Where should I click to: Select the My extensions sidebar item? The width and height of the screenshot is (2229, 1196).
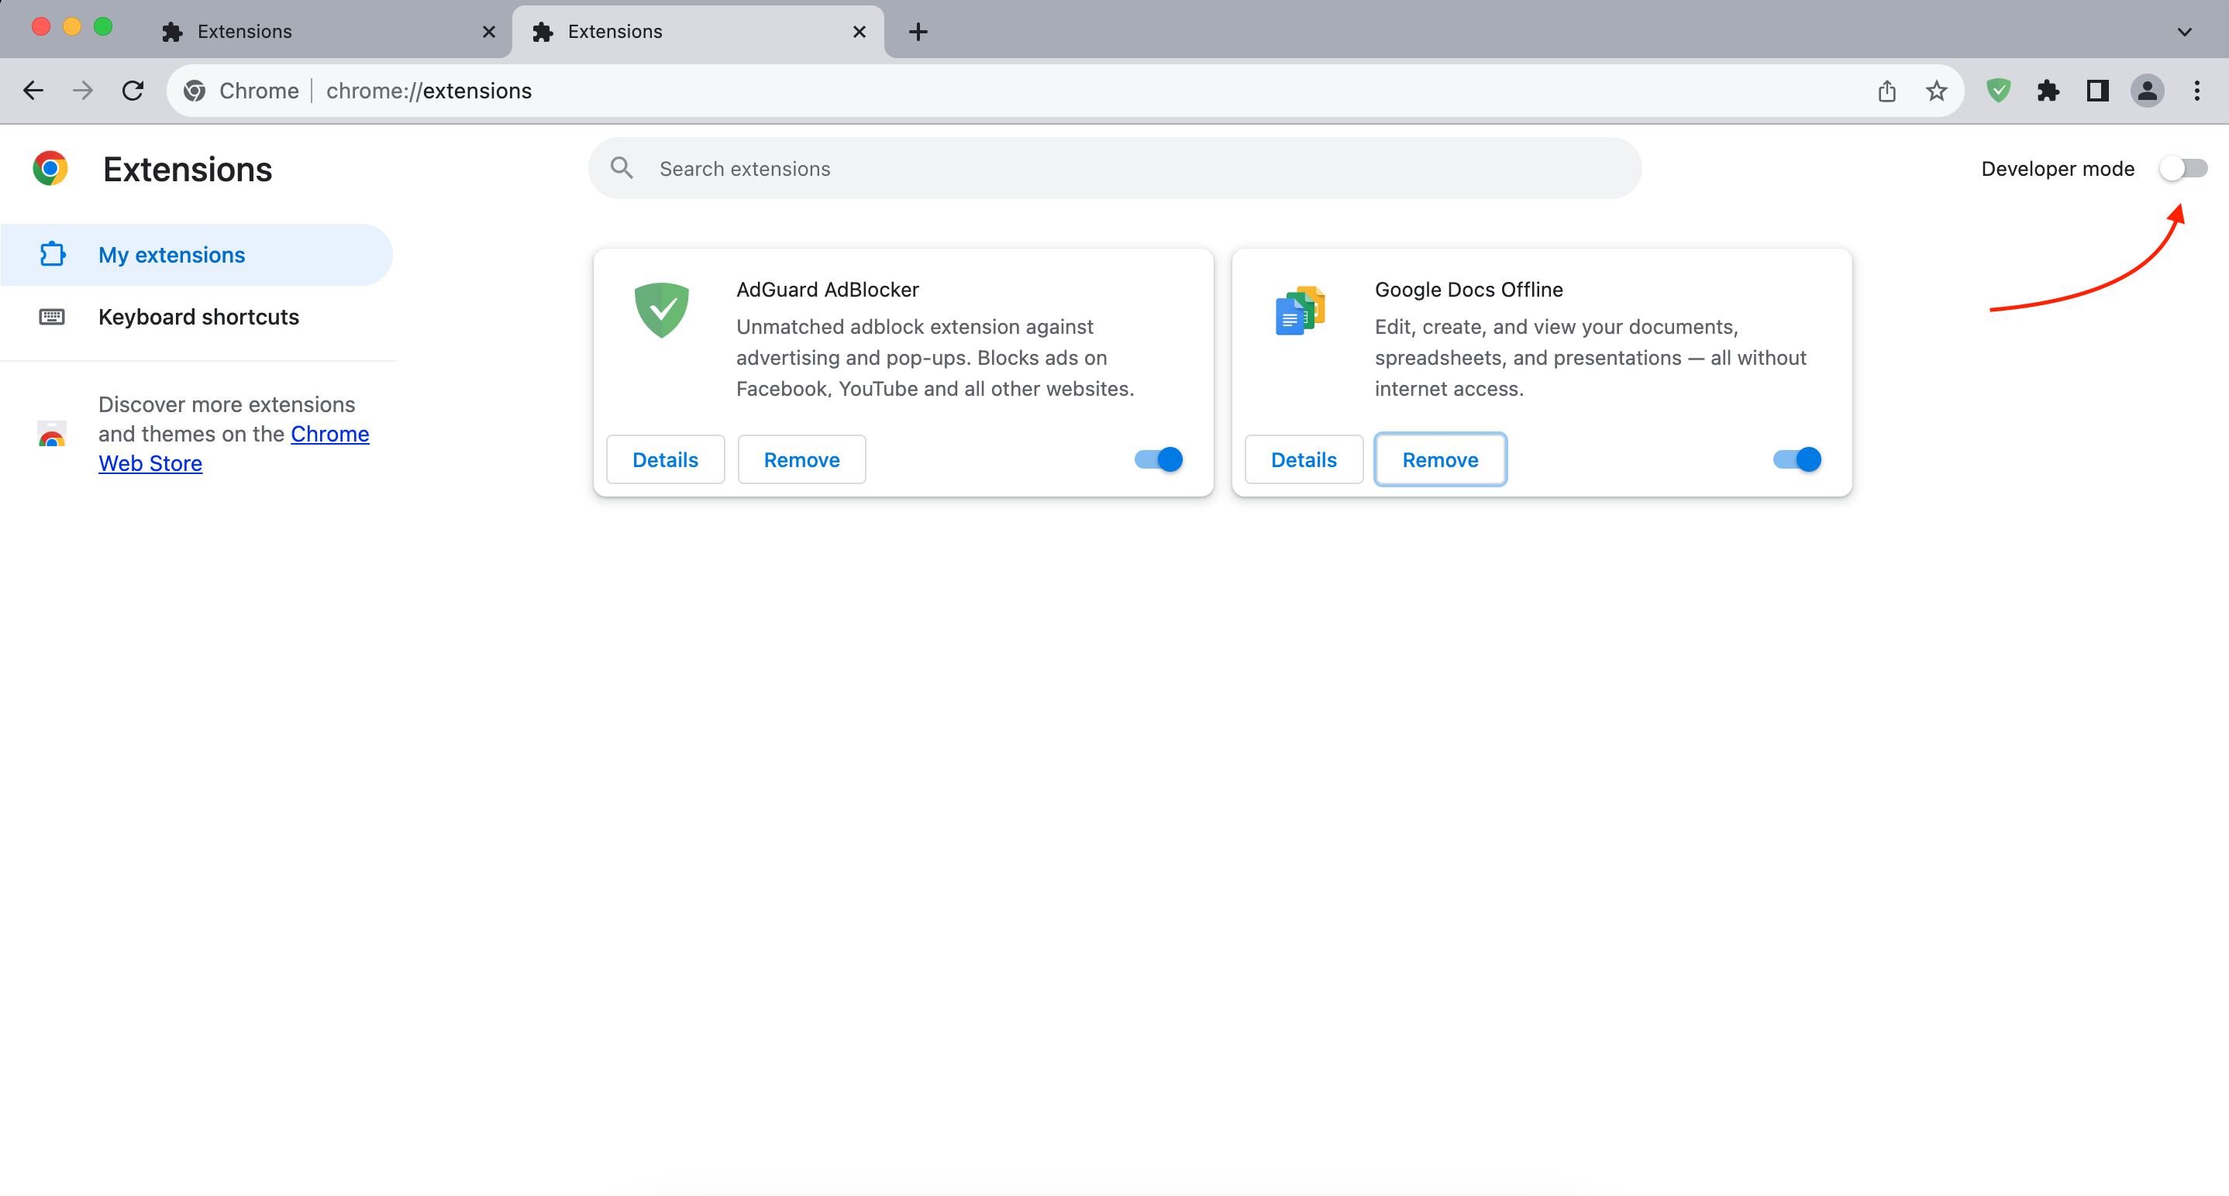pyautogui.click(x=171, y=255)
